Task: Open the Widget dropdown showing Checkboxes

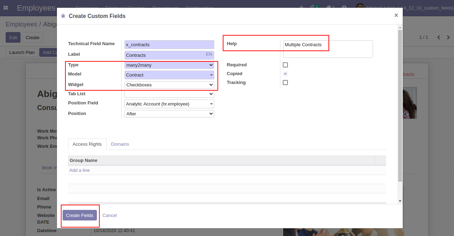Action: coord(169,85)
